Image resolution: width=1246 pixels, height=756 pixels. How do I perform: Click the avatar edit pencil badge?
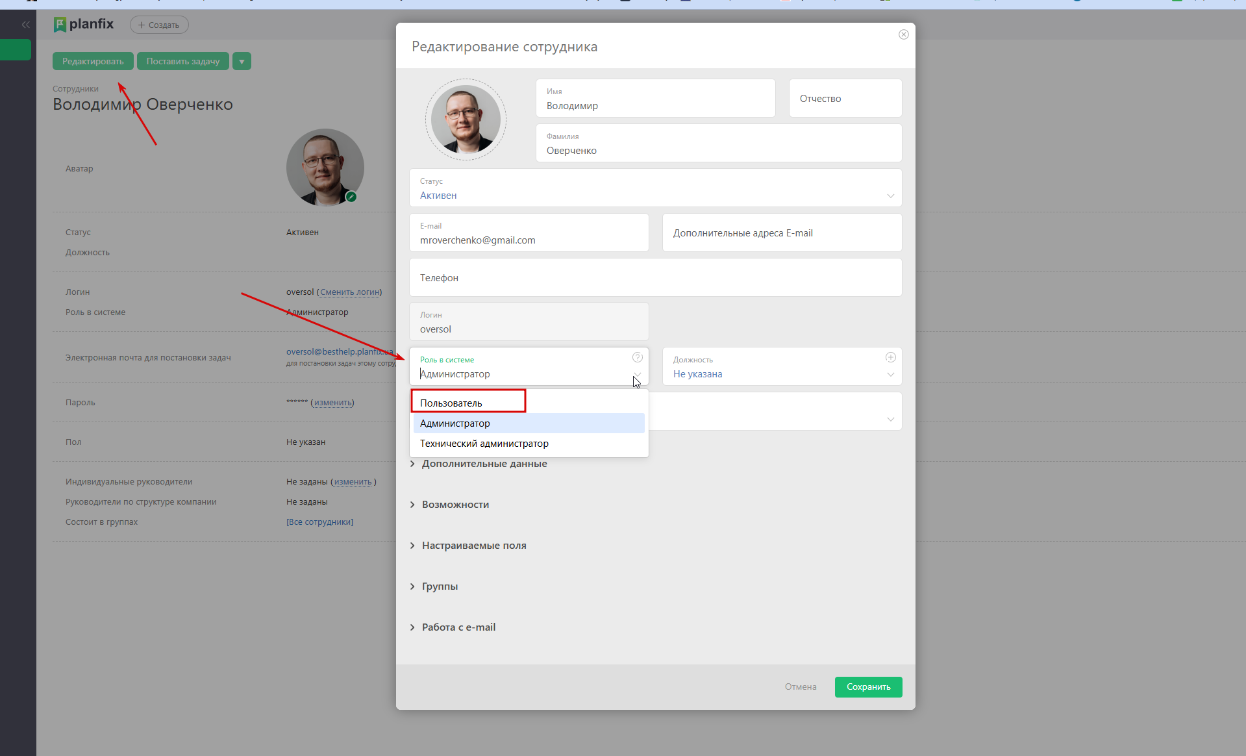pos(351,197)
